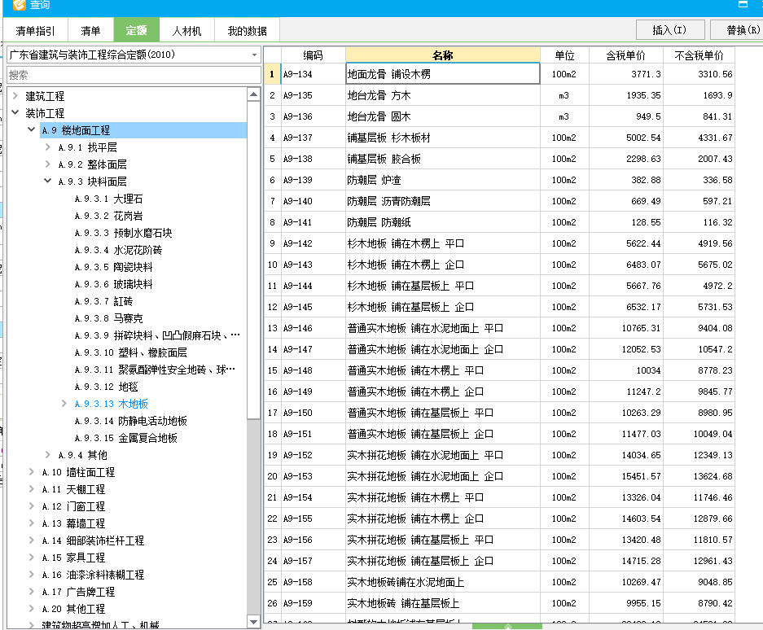Select A.9.3.1 大理石 tree item
Viewport: 763px width, 630px height.
point(108,199)
